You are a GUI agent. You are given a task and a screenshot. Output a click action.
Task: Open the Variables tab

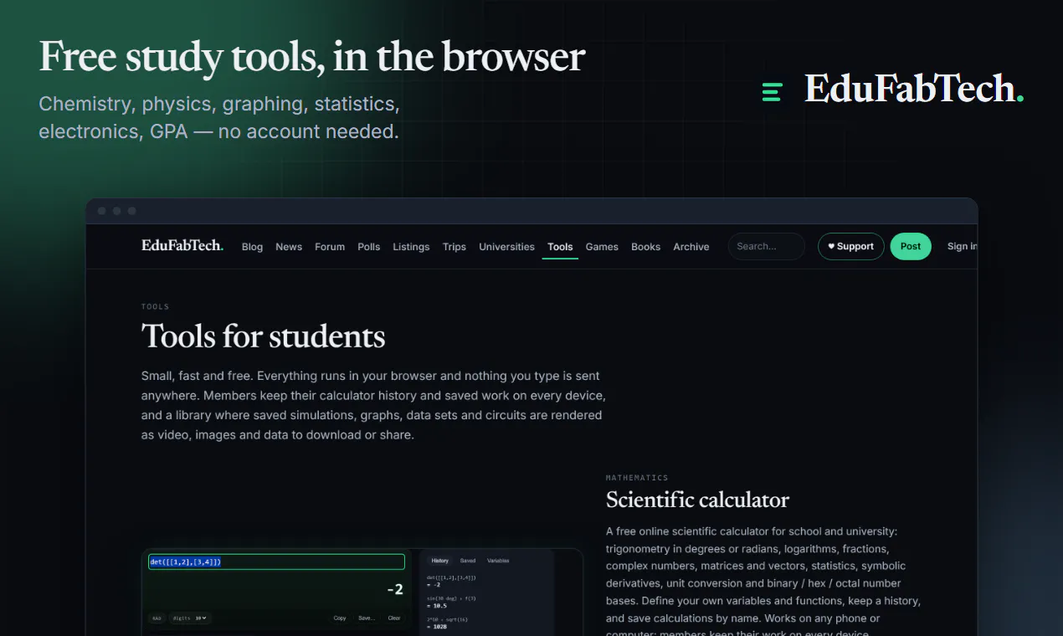tap(498, 561)
